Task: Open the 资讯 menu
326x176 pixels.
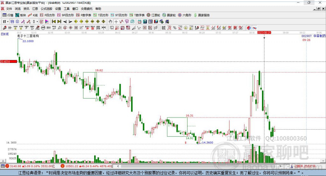Action: click(26, 9)
